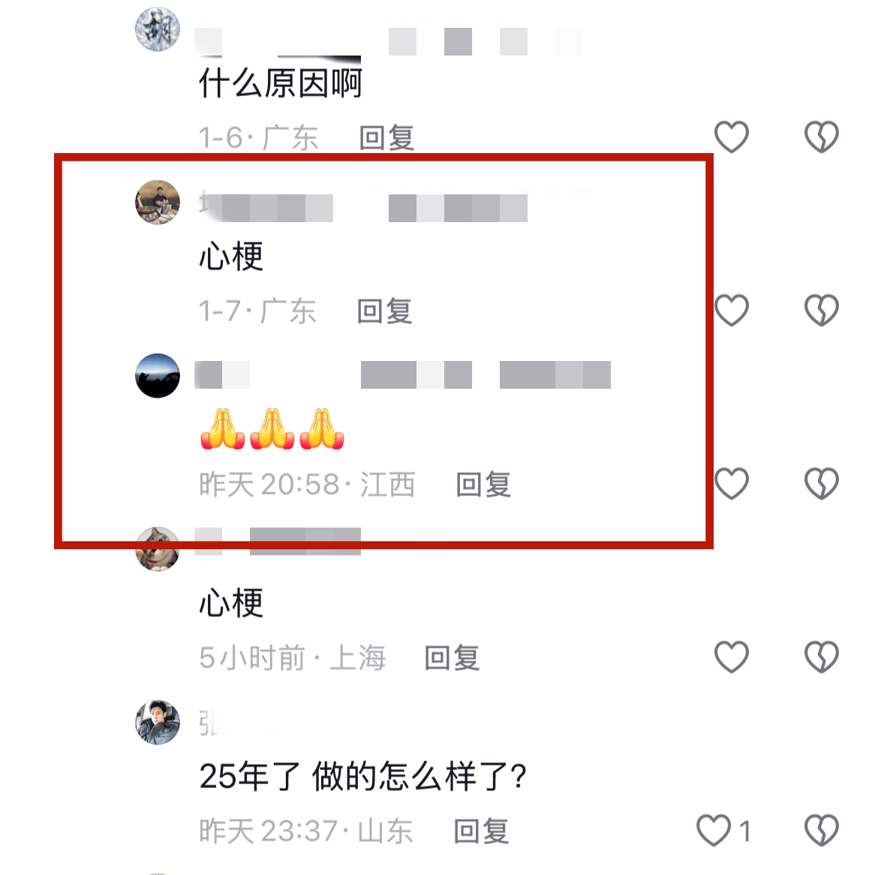Reply to the 昨天 20:58 江西 comment
The height and width of the screenshot is (875, 878).
[483, 484]
